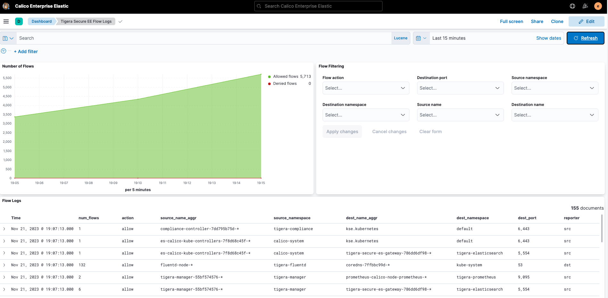Click the kube-system namespace cell
608x298 pixels.
click(x=469, y=265)
